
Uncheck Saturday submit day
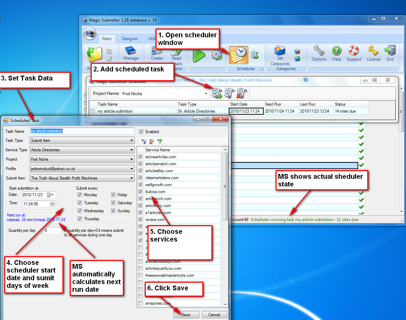pos(113,203)
